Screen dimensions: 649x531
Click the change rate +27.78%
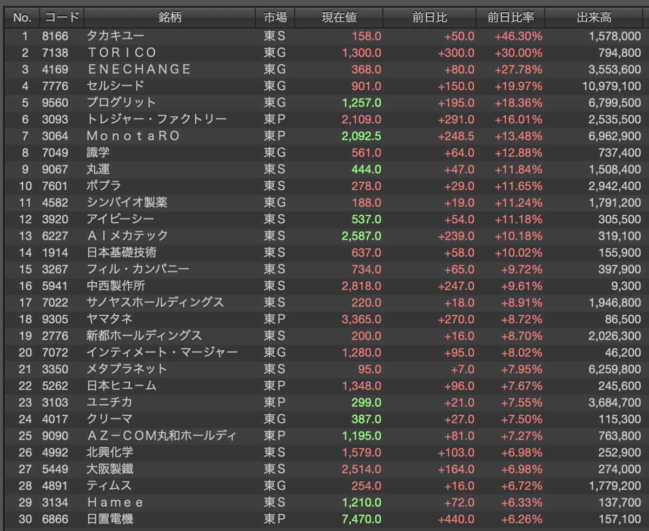[518, 69]
